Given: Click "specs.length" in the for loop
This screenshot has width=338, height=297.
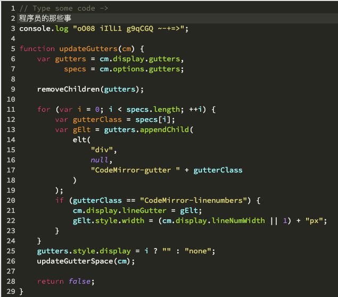Looking at the screenshot, I should 153,110.
